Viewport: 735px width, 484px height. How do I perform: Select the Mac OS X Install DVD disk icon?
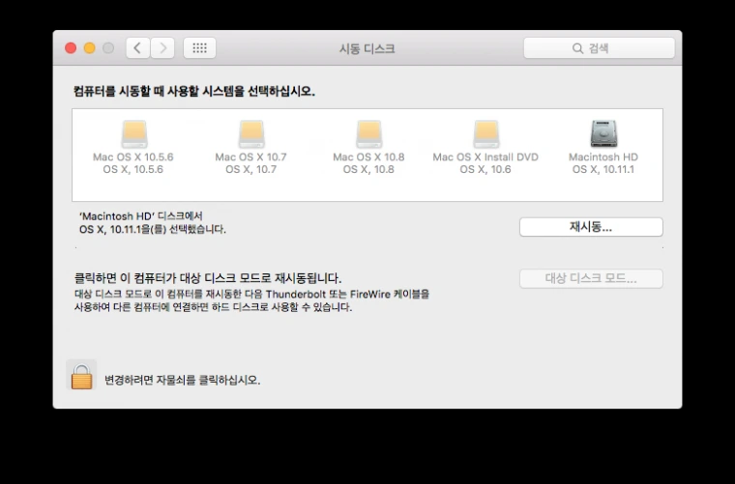pos(486,134)
